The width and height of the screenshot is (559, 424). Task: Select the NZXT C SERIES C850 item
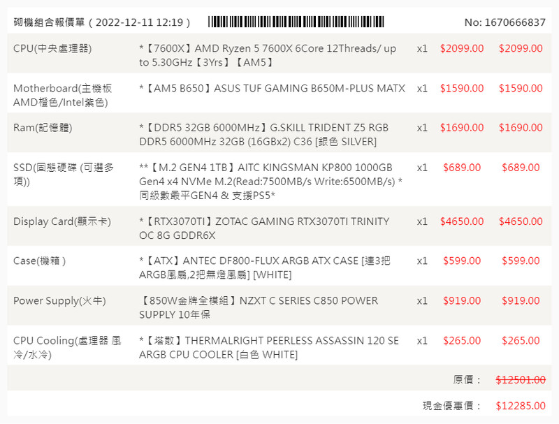point(259,307)
